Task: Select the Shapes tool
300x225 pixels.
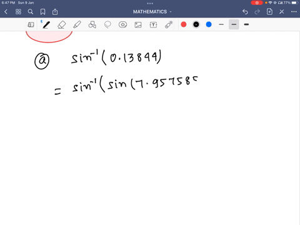Action: pyautogui.click(x=92, y=25)
